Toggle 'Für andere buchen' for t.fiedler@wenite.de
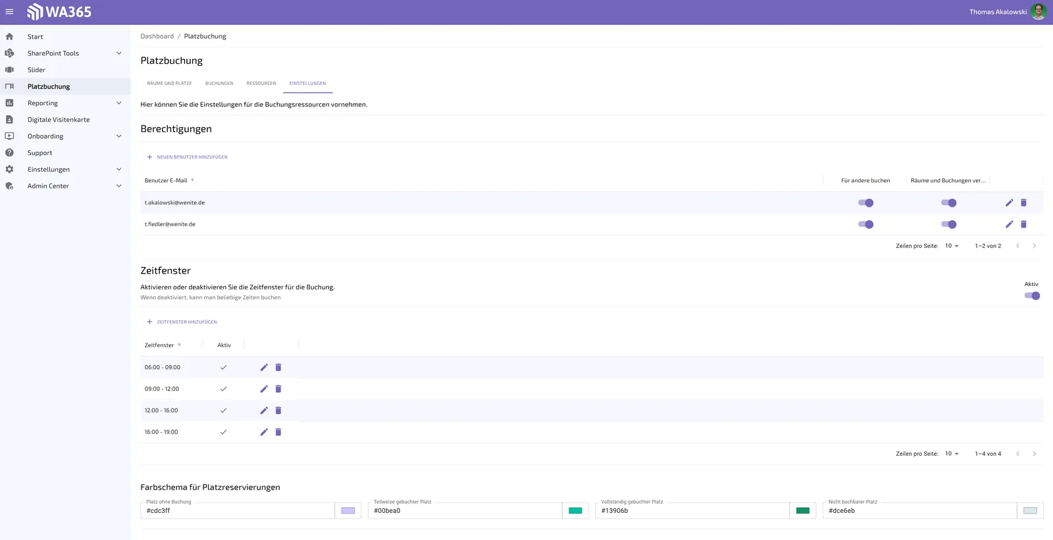The height and width of the screenshot is (540, 1053). pos(865,224)
